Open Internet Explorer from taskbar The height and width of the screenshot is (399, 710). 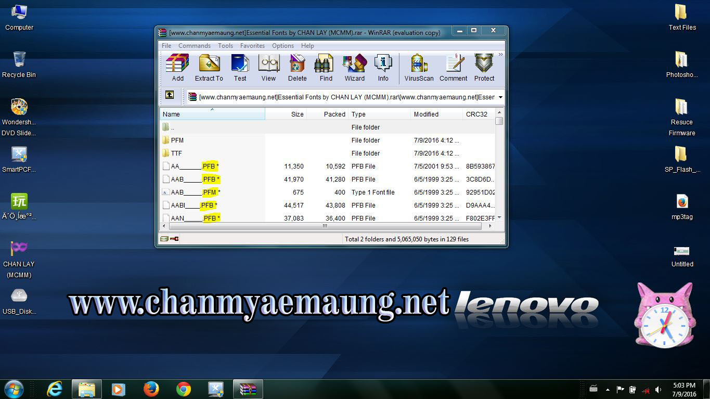pos(55,389)
